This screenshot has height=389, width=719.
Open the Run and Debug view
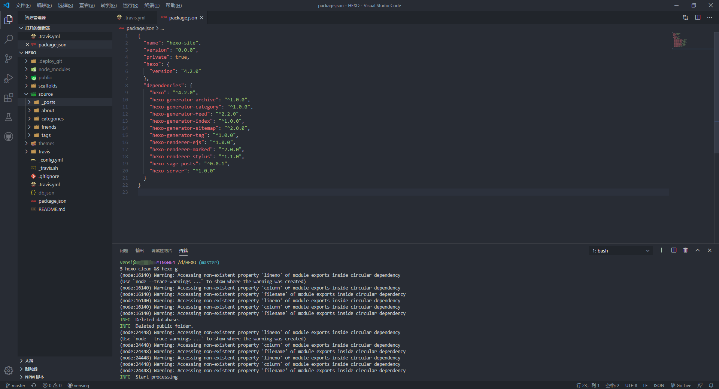[x=9, y=78]
